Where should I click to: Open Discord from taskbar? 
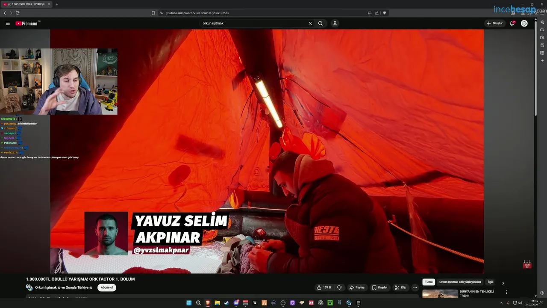point(236,303)
